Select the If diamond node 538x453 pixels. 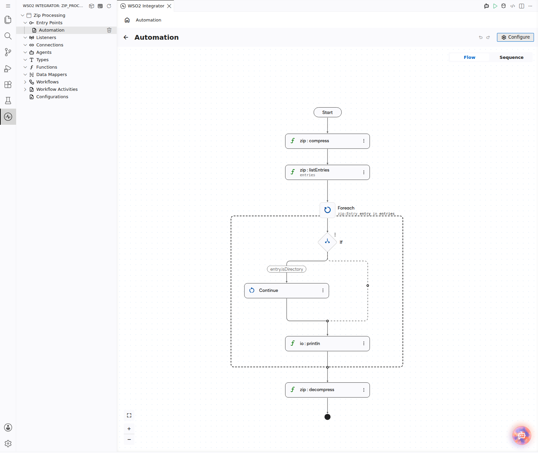pos(328,242)
